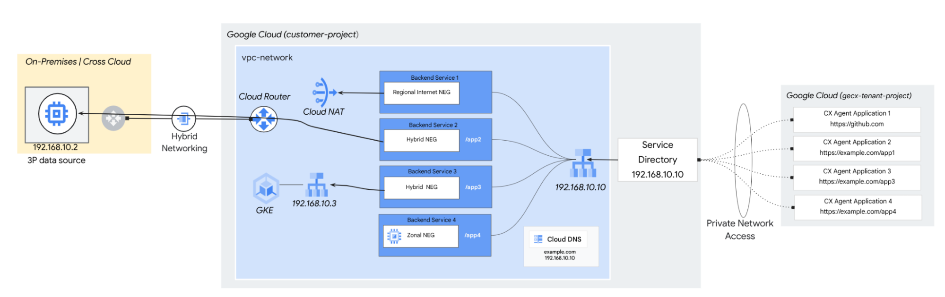
Task: Click the /app3 path label
Action: [473, 187]
